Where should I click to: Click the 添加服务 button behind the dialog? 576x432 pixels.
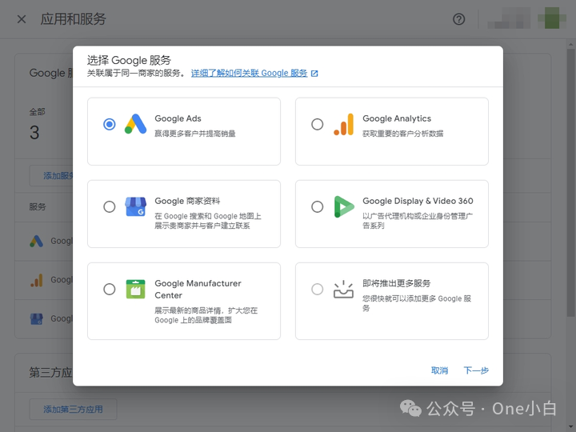tap(51, 176)
